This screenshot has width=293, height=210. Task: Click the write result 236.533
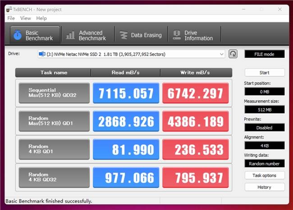[196, 149]
